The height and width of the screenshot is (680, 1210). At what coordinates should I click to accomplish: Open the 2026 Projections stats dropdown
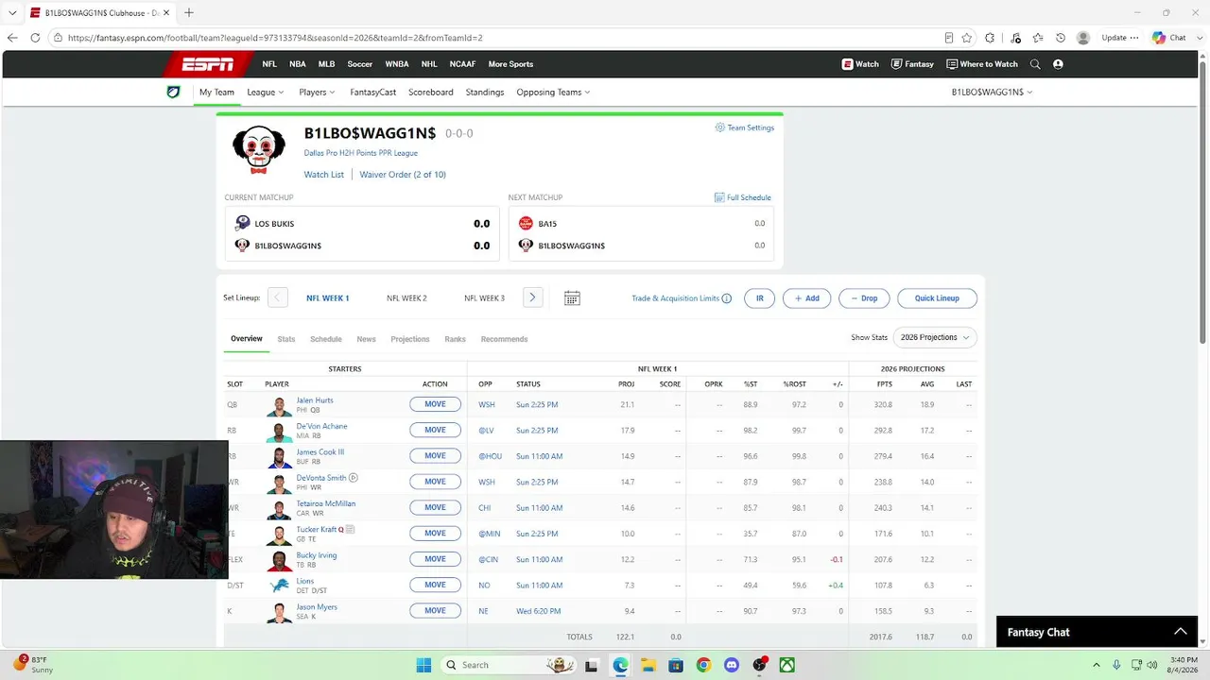[x=935, y=337]
